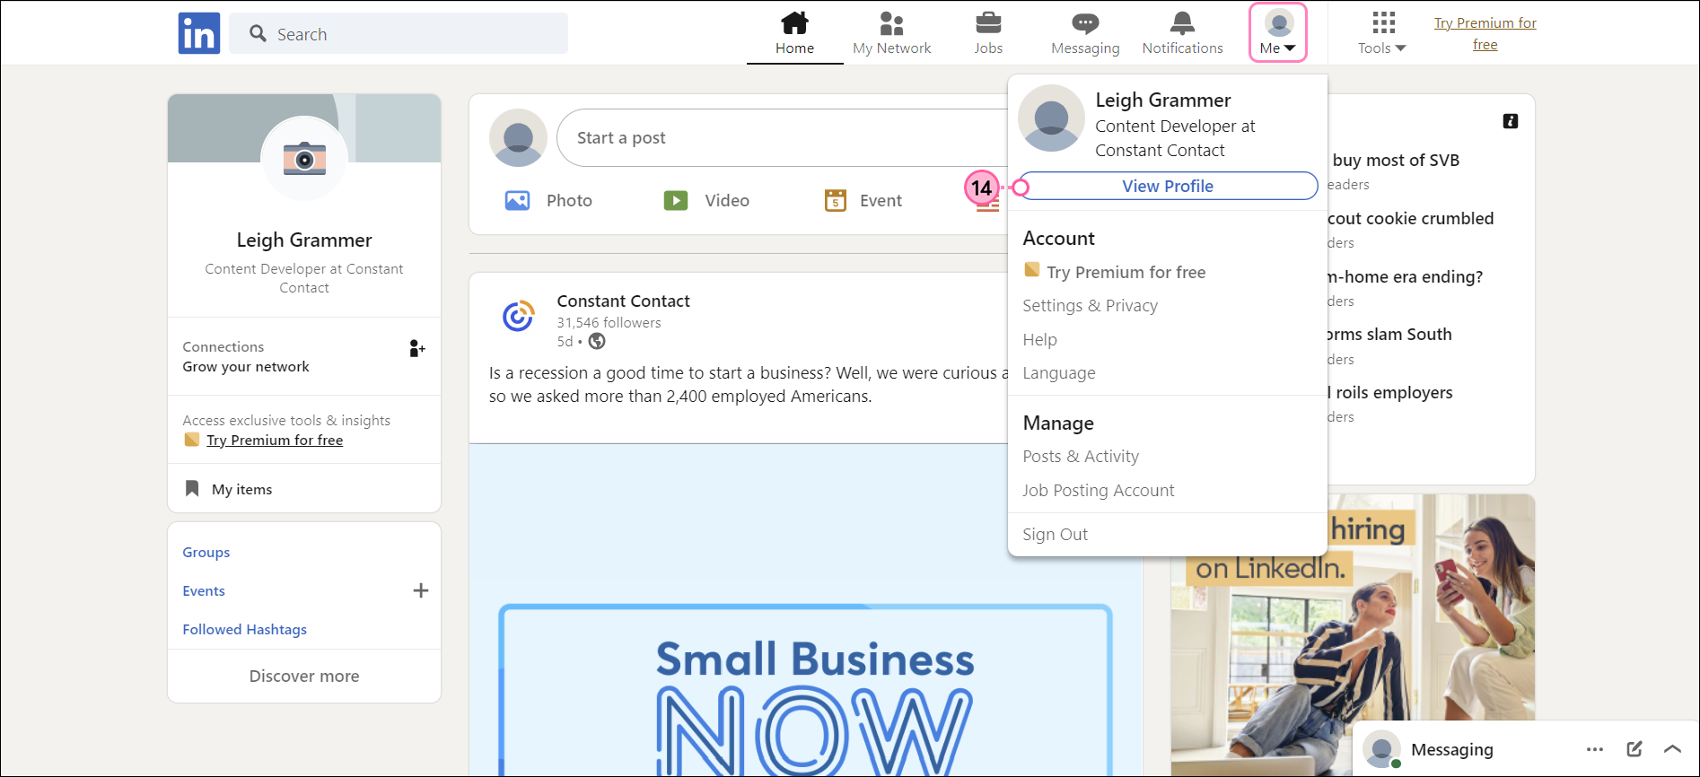Image resolution: width=1700 pixels, height=777 pixels.
Task: Collapse the Me dropdown menu
Action: pos(1278,33)
